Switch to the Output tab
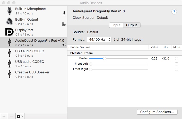The image size is (182, 119). (131, 25)
